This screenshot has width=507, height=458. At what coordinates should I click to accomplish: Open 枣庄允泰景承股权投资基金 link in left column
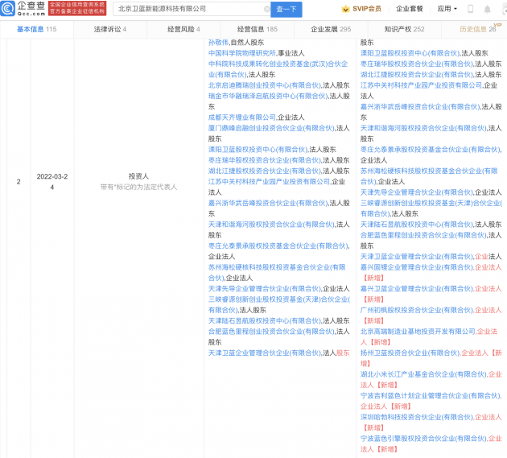(x=278, y=246)
